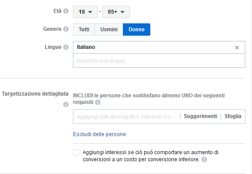
Task: Enable 'Aggiungi interessi' checkbox
Action: point(76,152)
